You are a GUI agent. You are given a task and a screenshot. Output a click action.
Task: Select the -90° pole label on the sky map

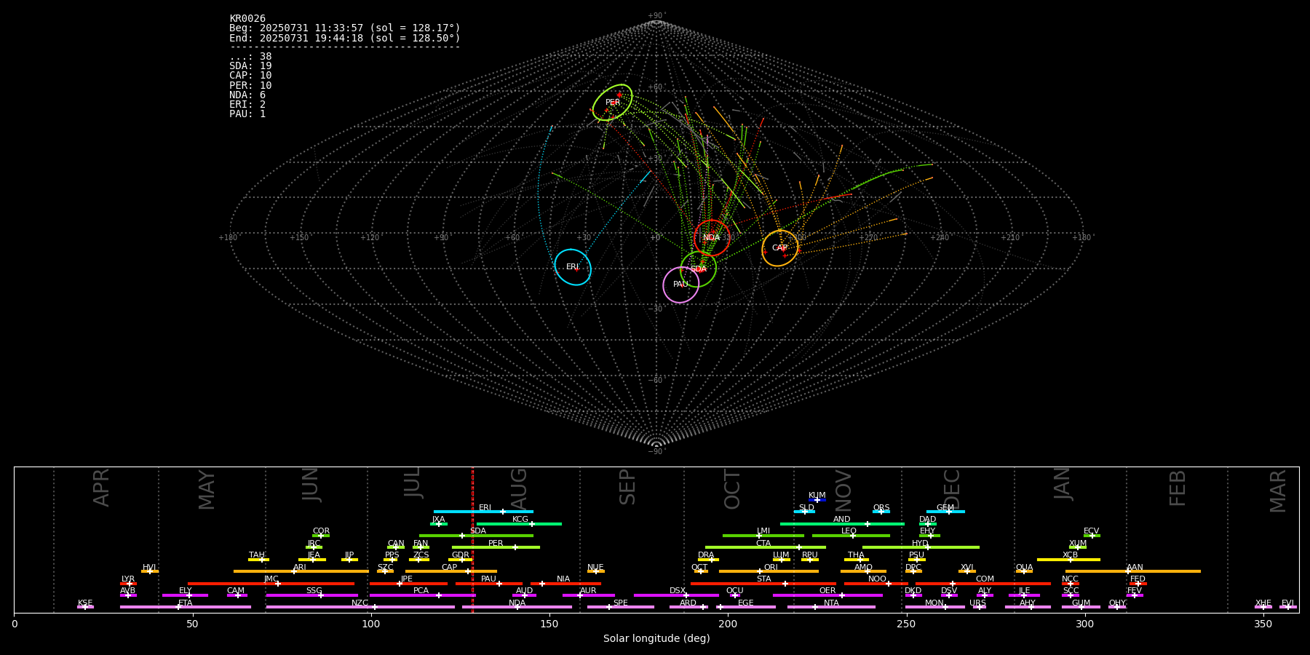656,451
